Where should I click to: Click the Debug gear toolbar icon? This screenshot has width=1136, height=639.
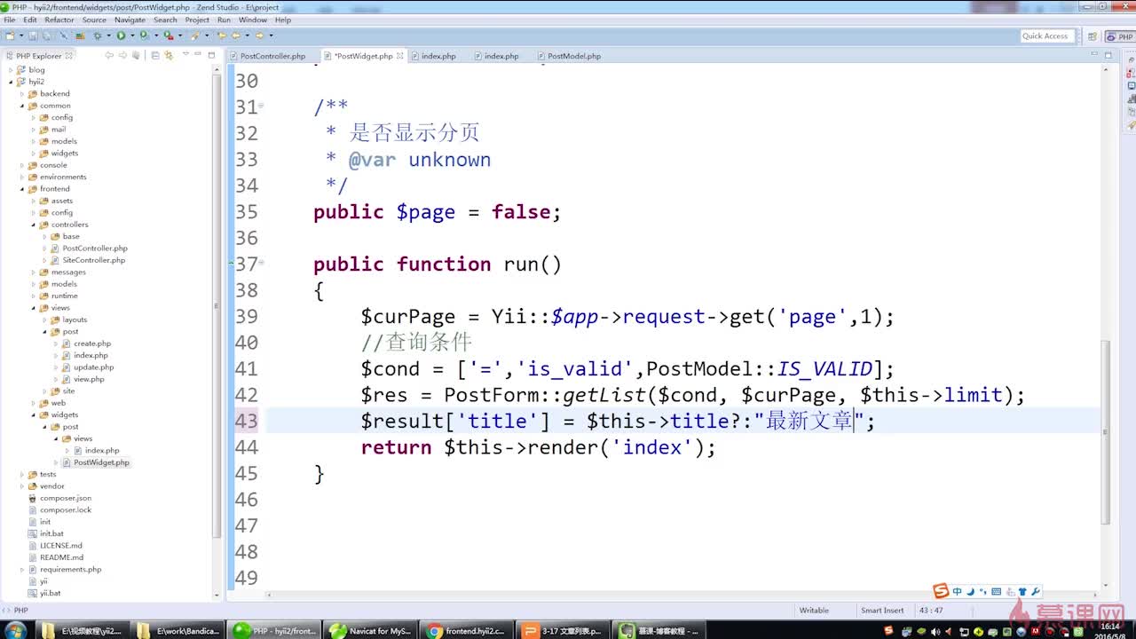click(97, 35)
